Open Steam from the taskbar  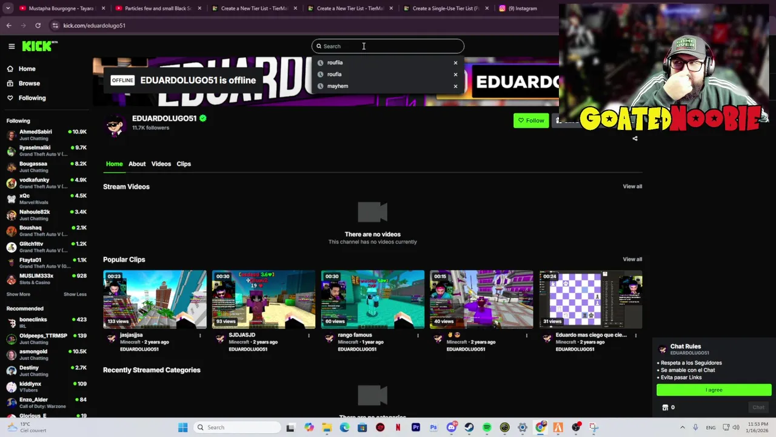[469, 427]
